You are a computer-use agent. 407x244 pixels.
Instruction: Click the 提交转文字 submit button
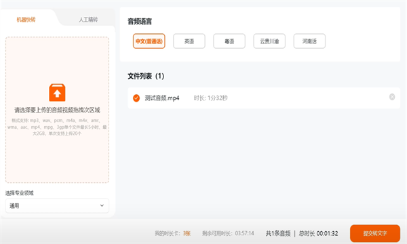coord(375,233)
